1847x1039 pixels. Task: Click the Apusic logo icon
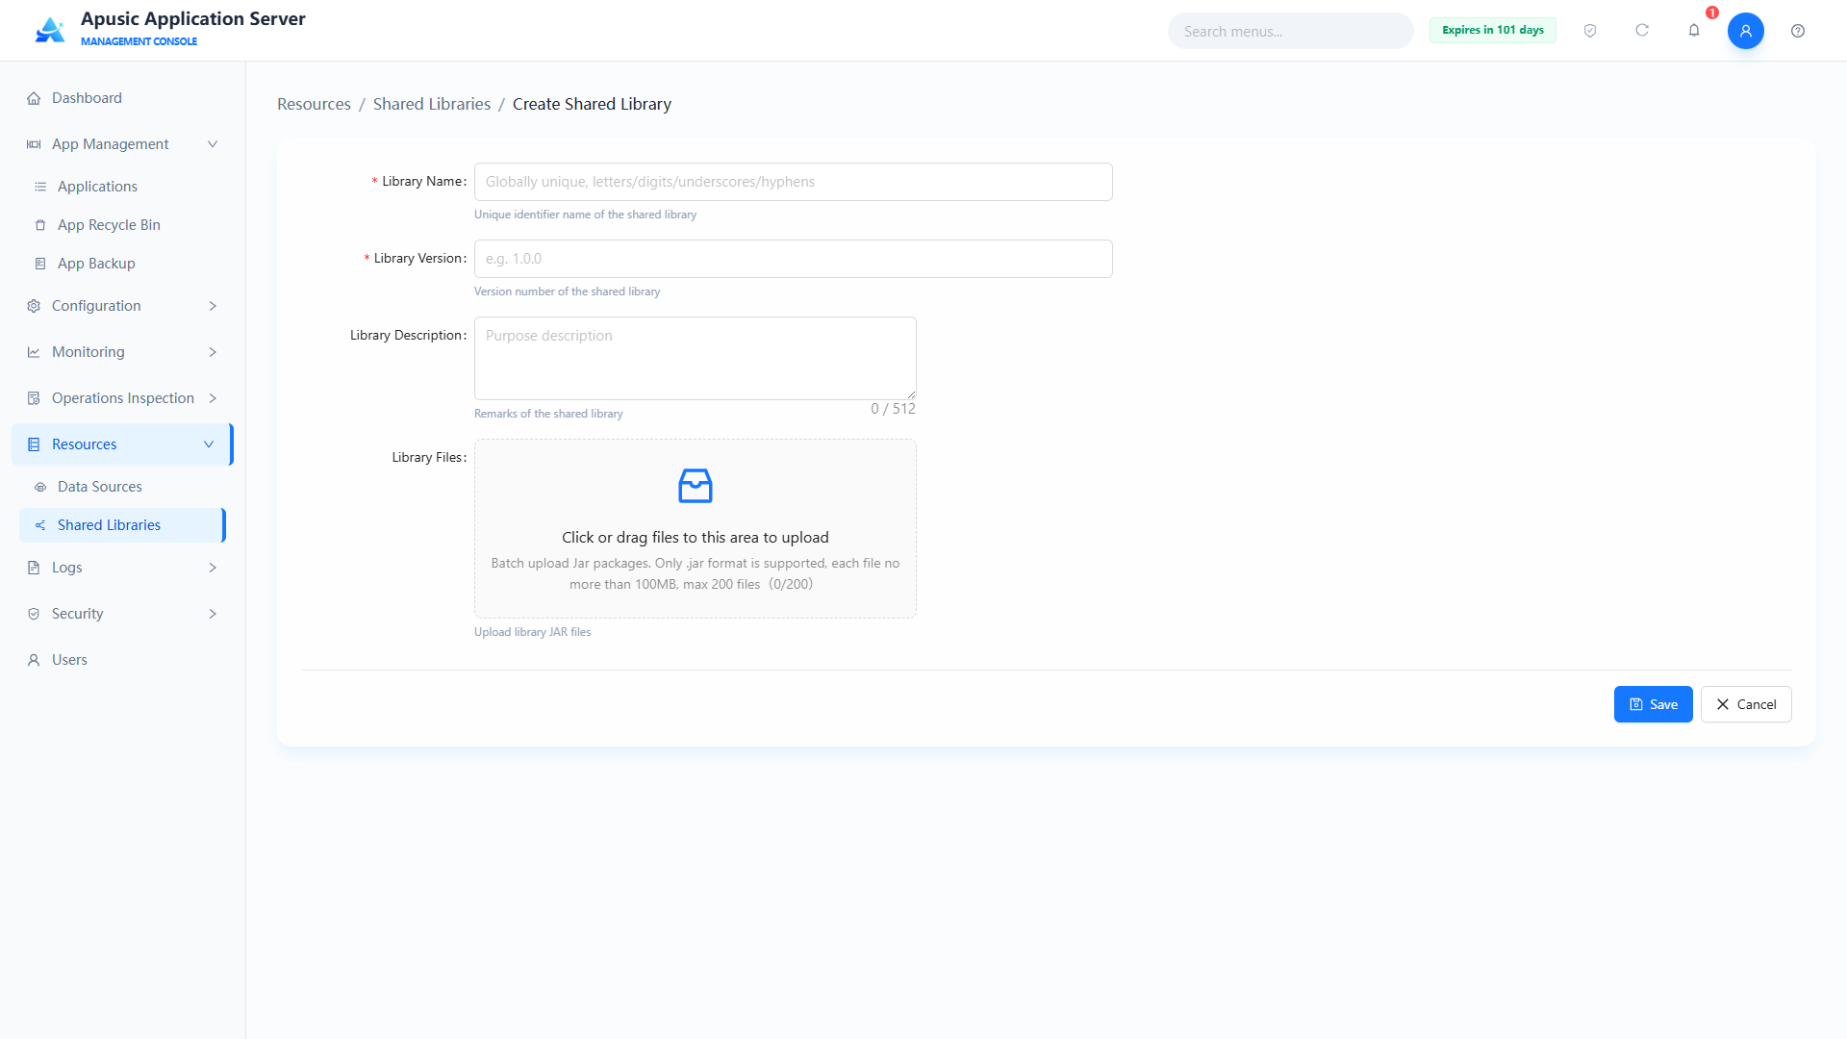click(50, 30)
